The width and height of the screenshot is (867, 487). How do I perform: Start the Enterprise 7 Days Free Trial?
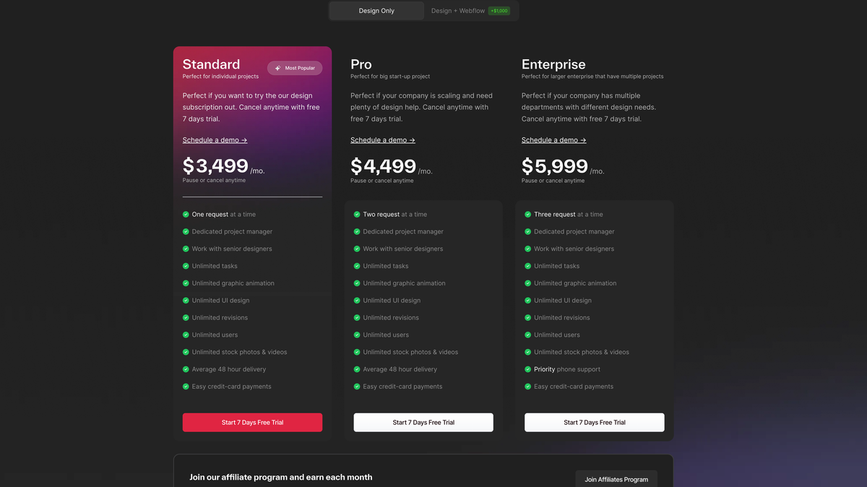[x=594, y=423]
